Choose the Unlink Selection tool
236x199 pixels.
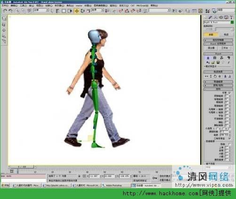(x=24, y=11)
